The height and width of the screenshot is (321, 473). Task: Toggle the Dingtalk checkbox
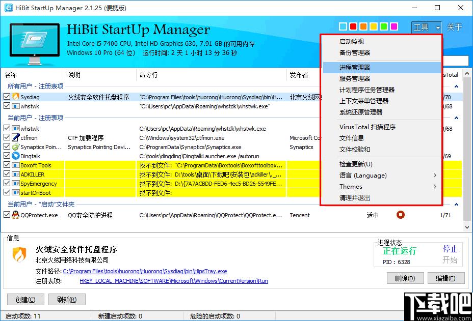[x=7, y=156]
